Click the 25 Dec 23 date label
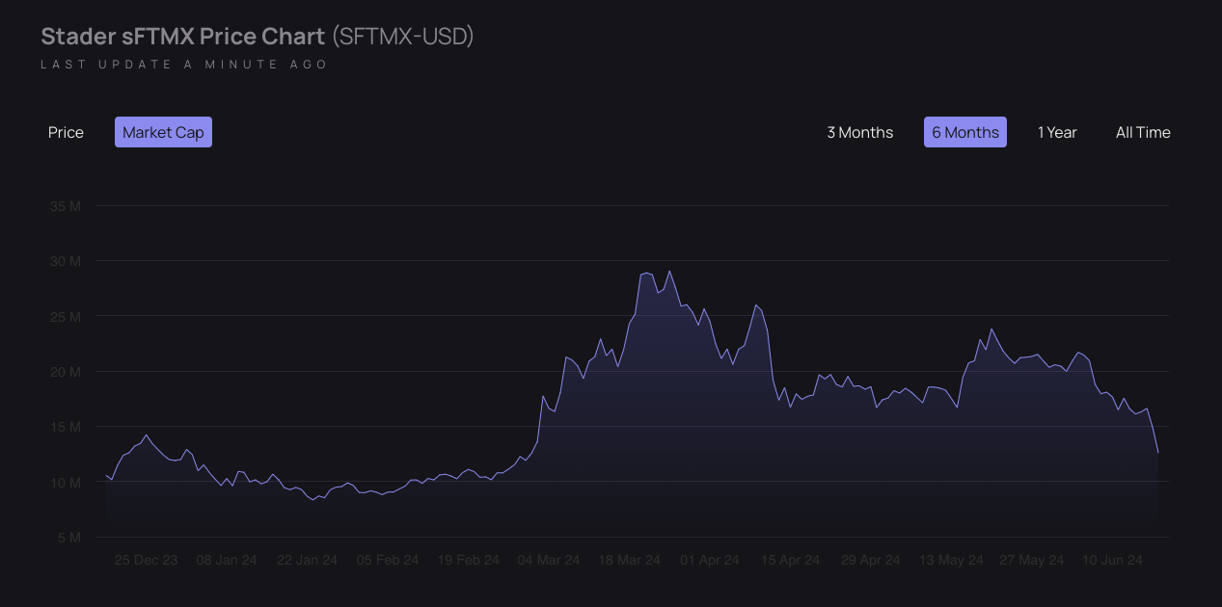 click(146, 560)
